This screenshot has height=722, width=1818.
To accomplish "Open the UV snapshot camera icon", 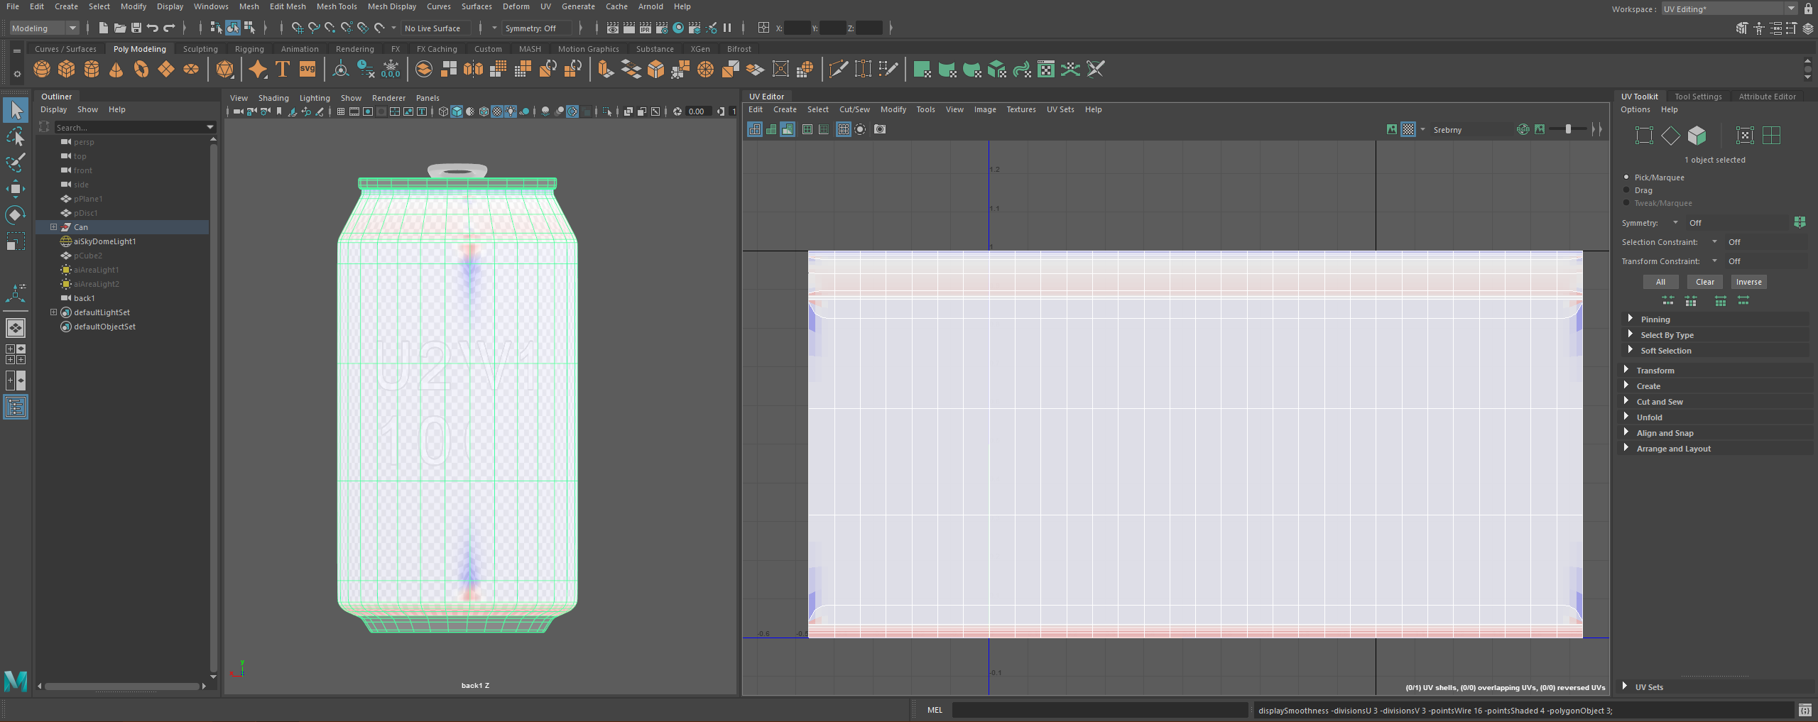I will (x=880, y=129).
